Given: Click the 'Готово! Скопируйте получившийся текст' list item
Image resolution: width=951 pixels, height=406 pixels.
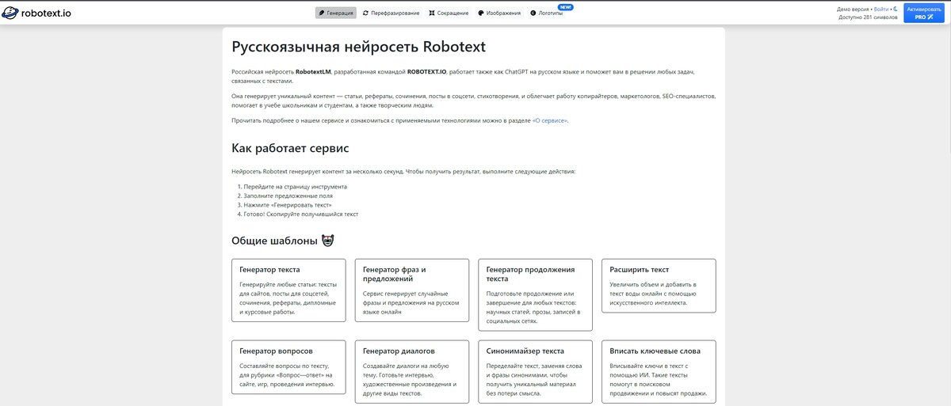Looking at the screenshot, I should tap(301, 214).
